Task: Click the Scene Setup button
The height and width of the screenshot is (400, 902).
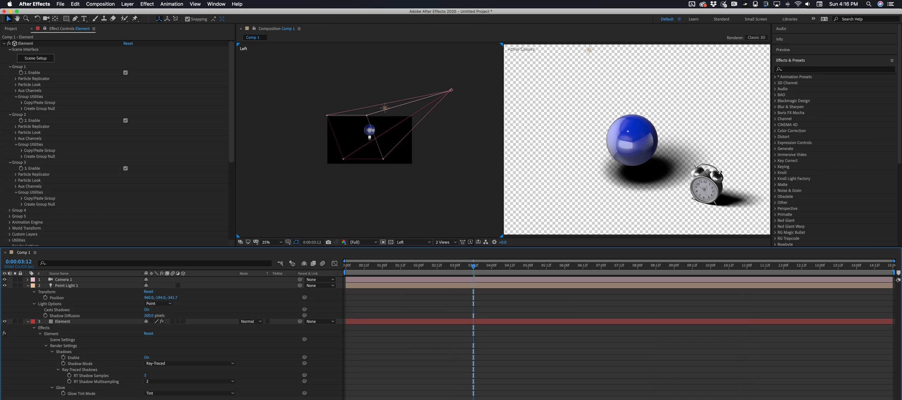Action: pos(35,58)
